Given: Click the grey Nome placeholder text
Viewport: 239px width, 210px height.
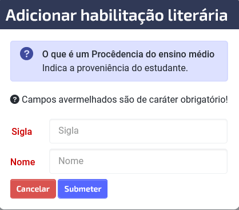Looking at the screenshot, I should (x=71, y=161).
